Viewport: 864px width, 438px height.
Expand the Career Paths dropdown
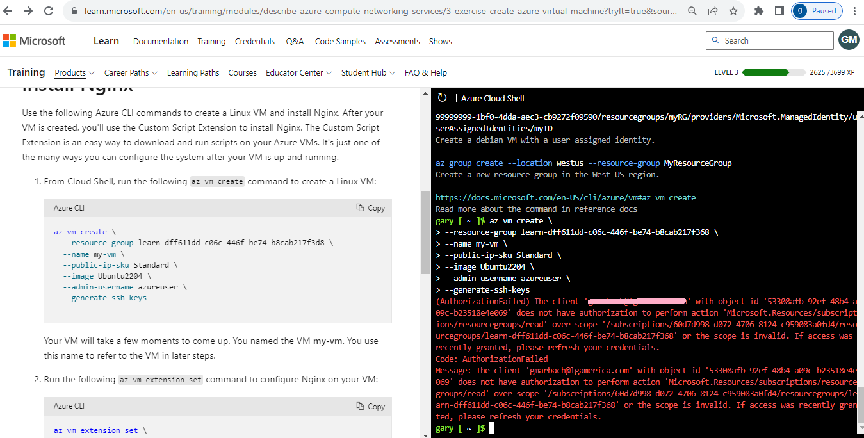(131, 72)
